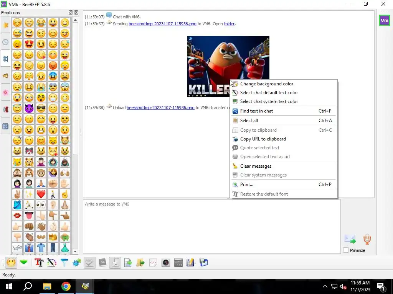Image resolution: width=393 pixels, height=294 pixels.
Task: Click the floppy disk with pencil icon
Action: pos(190,263)
